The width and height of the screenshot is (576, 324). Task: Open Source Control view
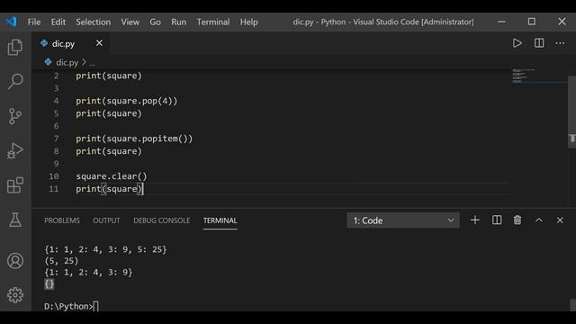(x=15, y=116)
